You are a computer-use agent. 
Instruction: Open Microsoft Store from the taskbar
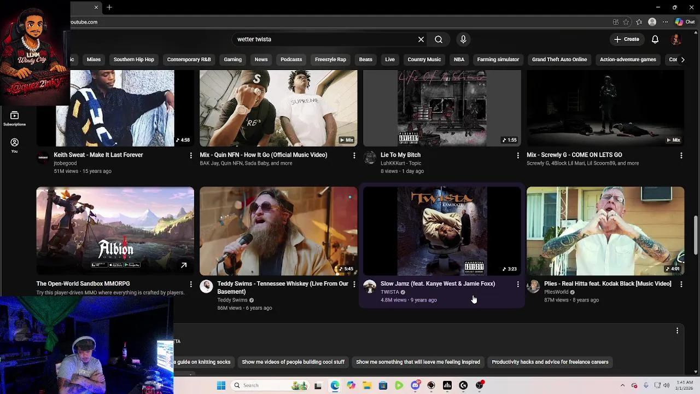coord(383,385)
